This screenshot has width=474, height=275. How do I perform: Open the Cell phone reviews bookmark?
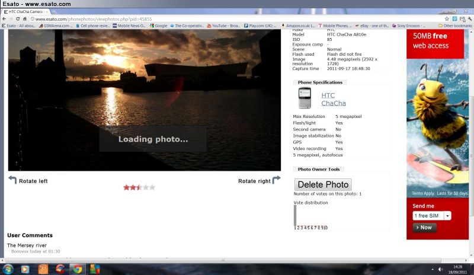tap(93, 25)
